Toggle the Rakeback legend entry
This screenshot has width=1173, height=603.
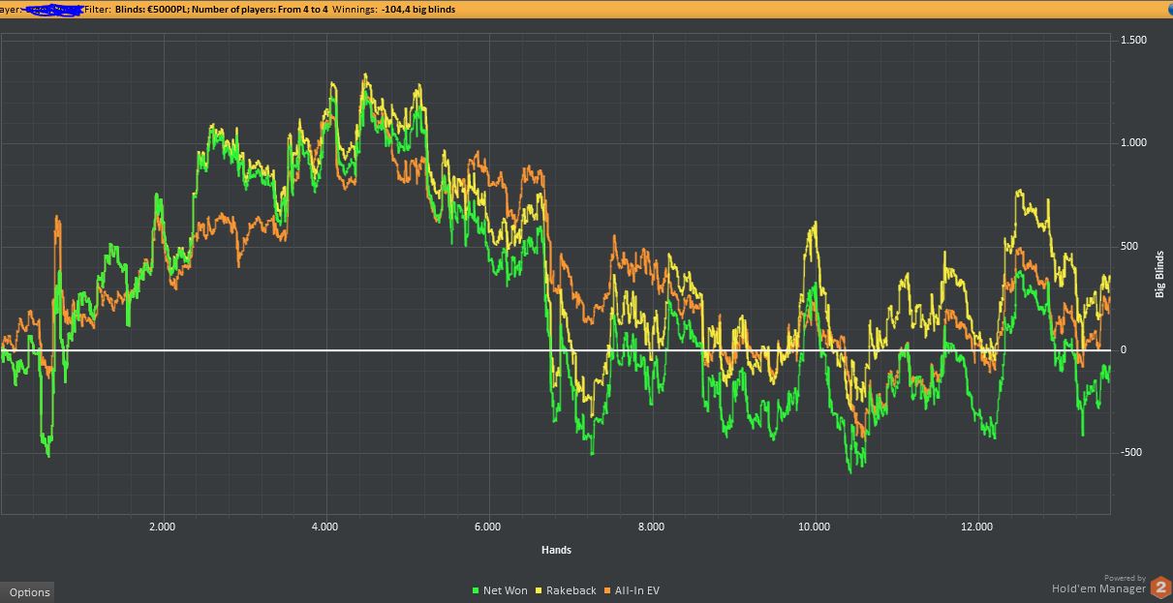coord(566,590)
